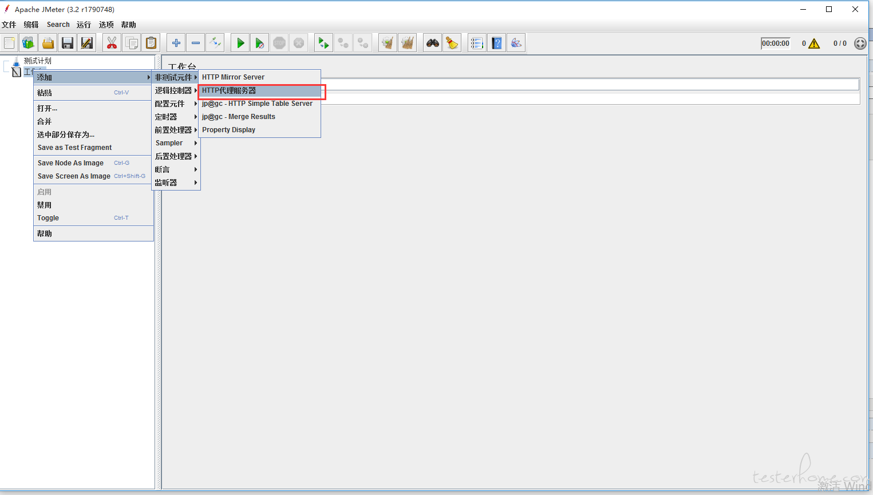Open the 选项 menu

pyautogui.click(x=106, y=25)
